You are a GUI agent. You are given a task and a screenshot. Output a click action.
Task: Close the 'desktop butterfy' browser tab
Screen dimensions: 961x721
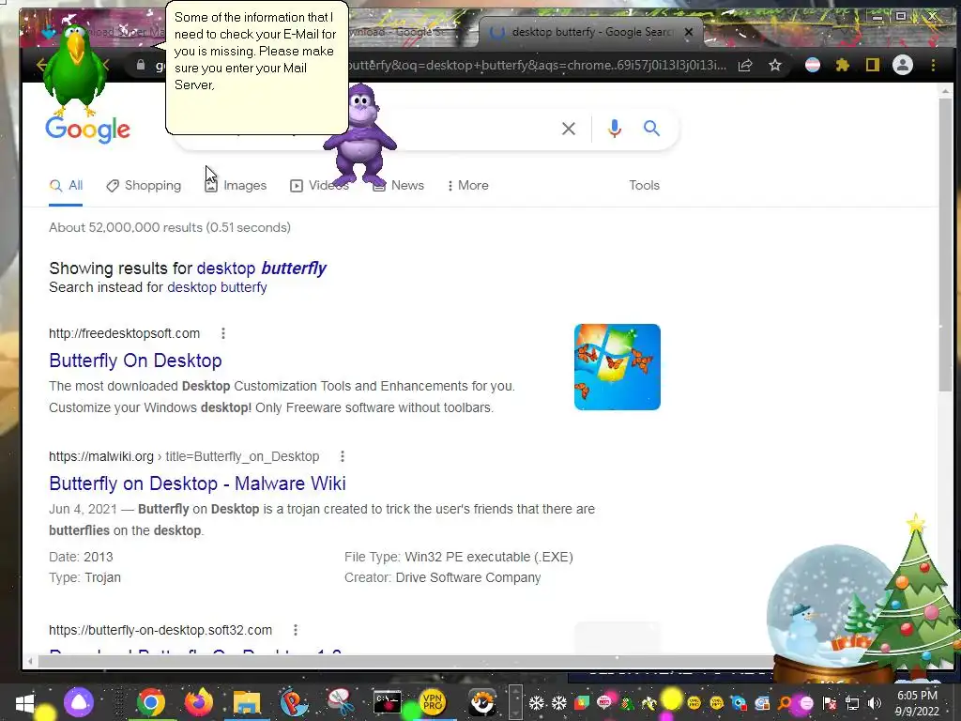coord(688,32)
